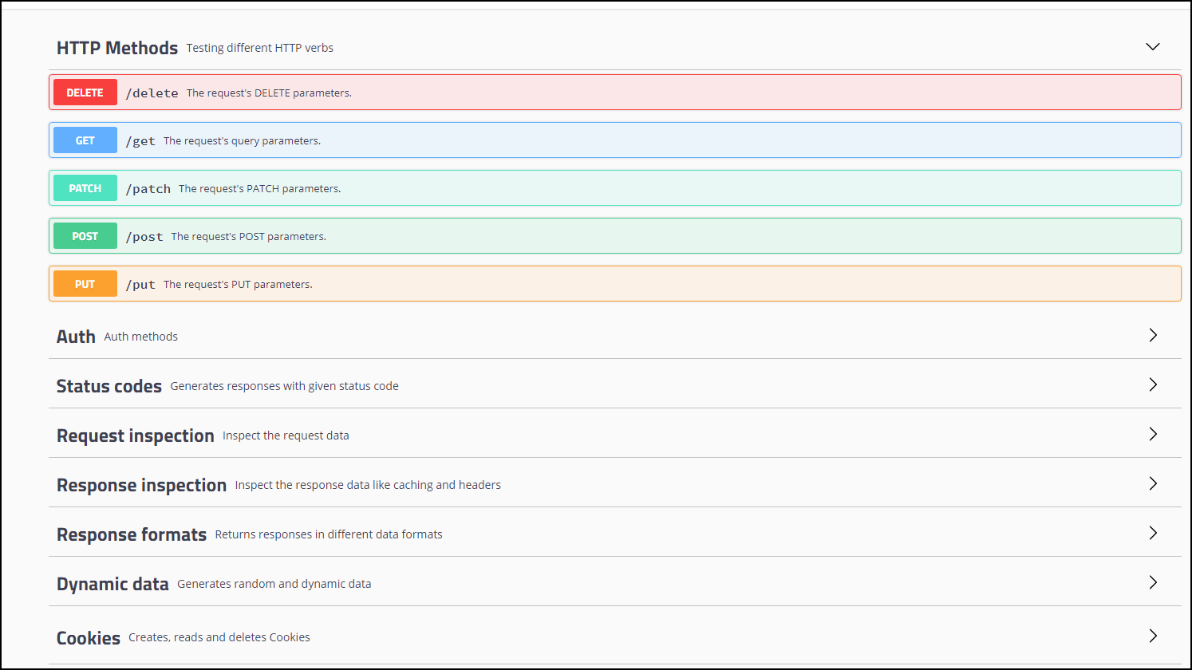The width and height of the screenshot is (1192, 670).
Task: Click the red DELETE method badge
Action: (85, 93)
